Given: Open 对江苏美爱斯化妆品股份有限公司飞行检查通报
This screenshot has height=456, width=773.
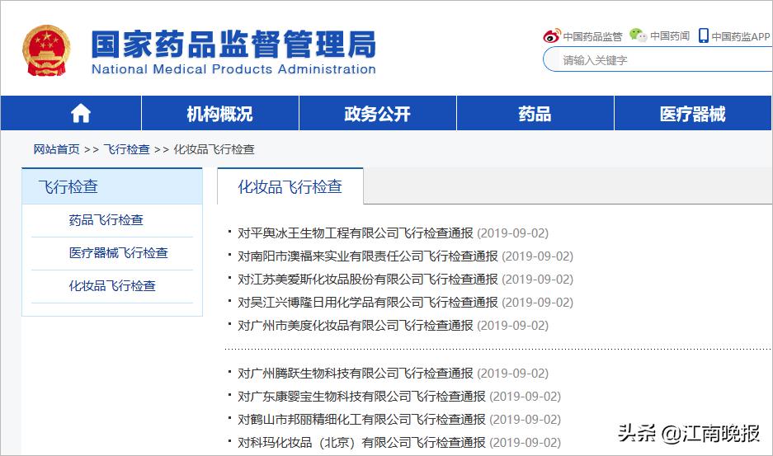Looking at the screenshot, I should pos(367,279).
